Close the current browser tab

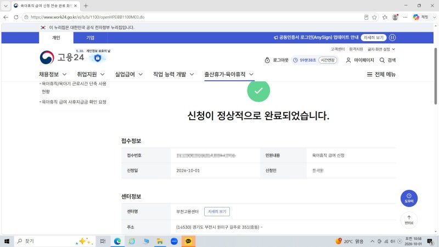point(75,5)
